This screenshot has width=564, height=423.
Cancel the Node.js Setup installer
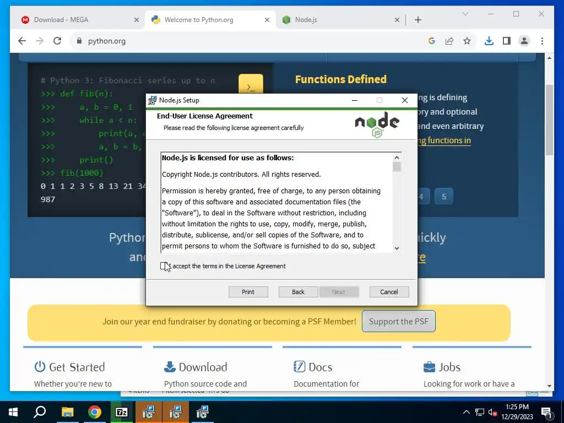pyautogui.click(x=389, y=292)
